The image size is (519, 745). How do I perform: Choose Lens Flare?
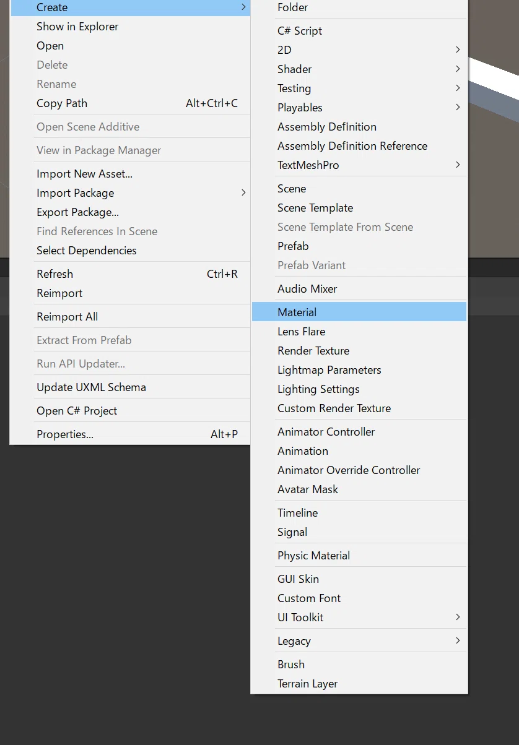359,332
